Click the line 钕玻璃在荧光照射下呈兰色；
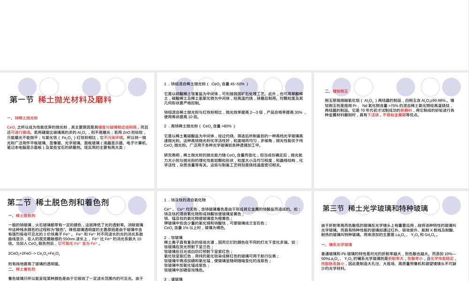 click(189, 247)
